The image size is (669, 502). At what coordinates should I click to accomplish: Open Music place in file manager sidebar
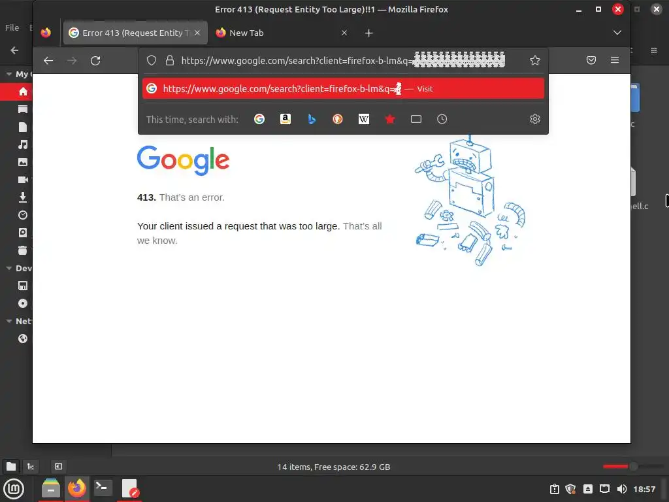coord(23,144)
